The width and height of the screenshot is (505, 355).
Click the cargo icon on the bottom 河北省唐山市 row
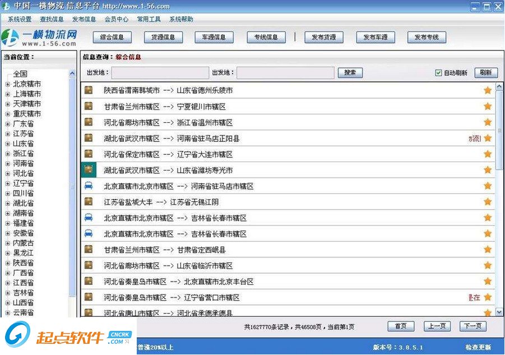pos(90,313)
